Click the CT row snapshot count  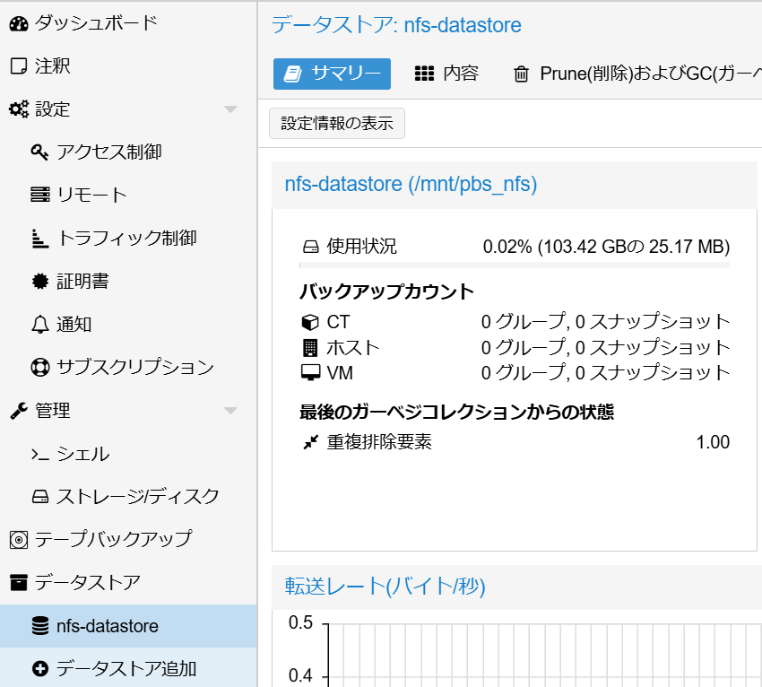tap(605, 322)
